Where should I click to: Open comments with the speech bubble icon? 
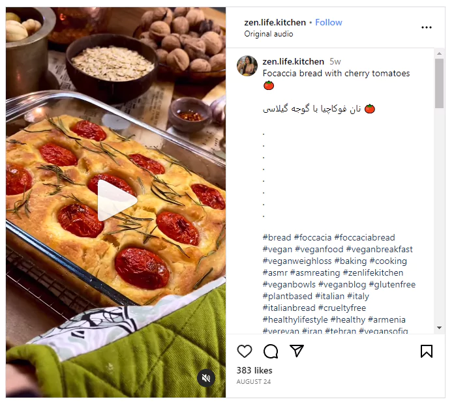[271, 351]
